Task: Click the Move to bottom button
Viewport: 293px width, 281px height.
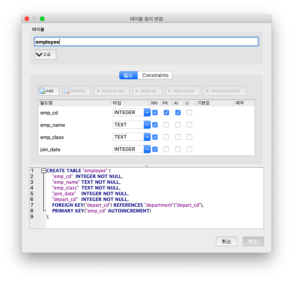Action: (x=225, y=91)
